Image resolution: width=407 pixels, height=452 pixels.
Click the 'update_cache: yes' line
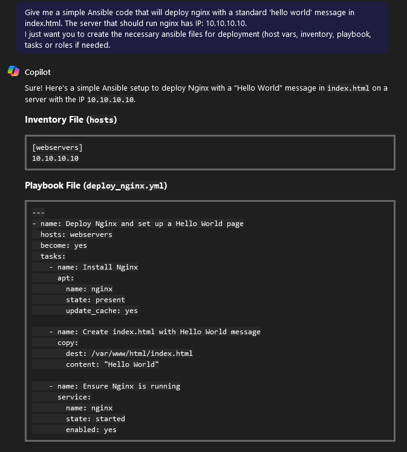click(x=102, y=311)
